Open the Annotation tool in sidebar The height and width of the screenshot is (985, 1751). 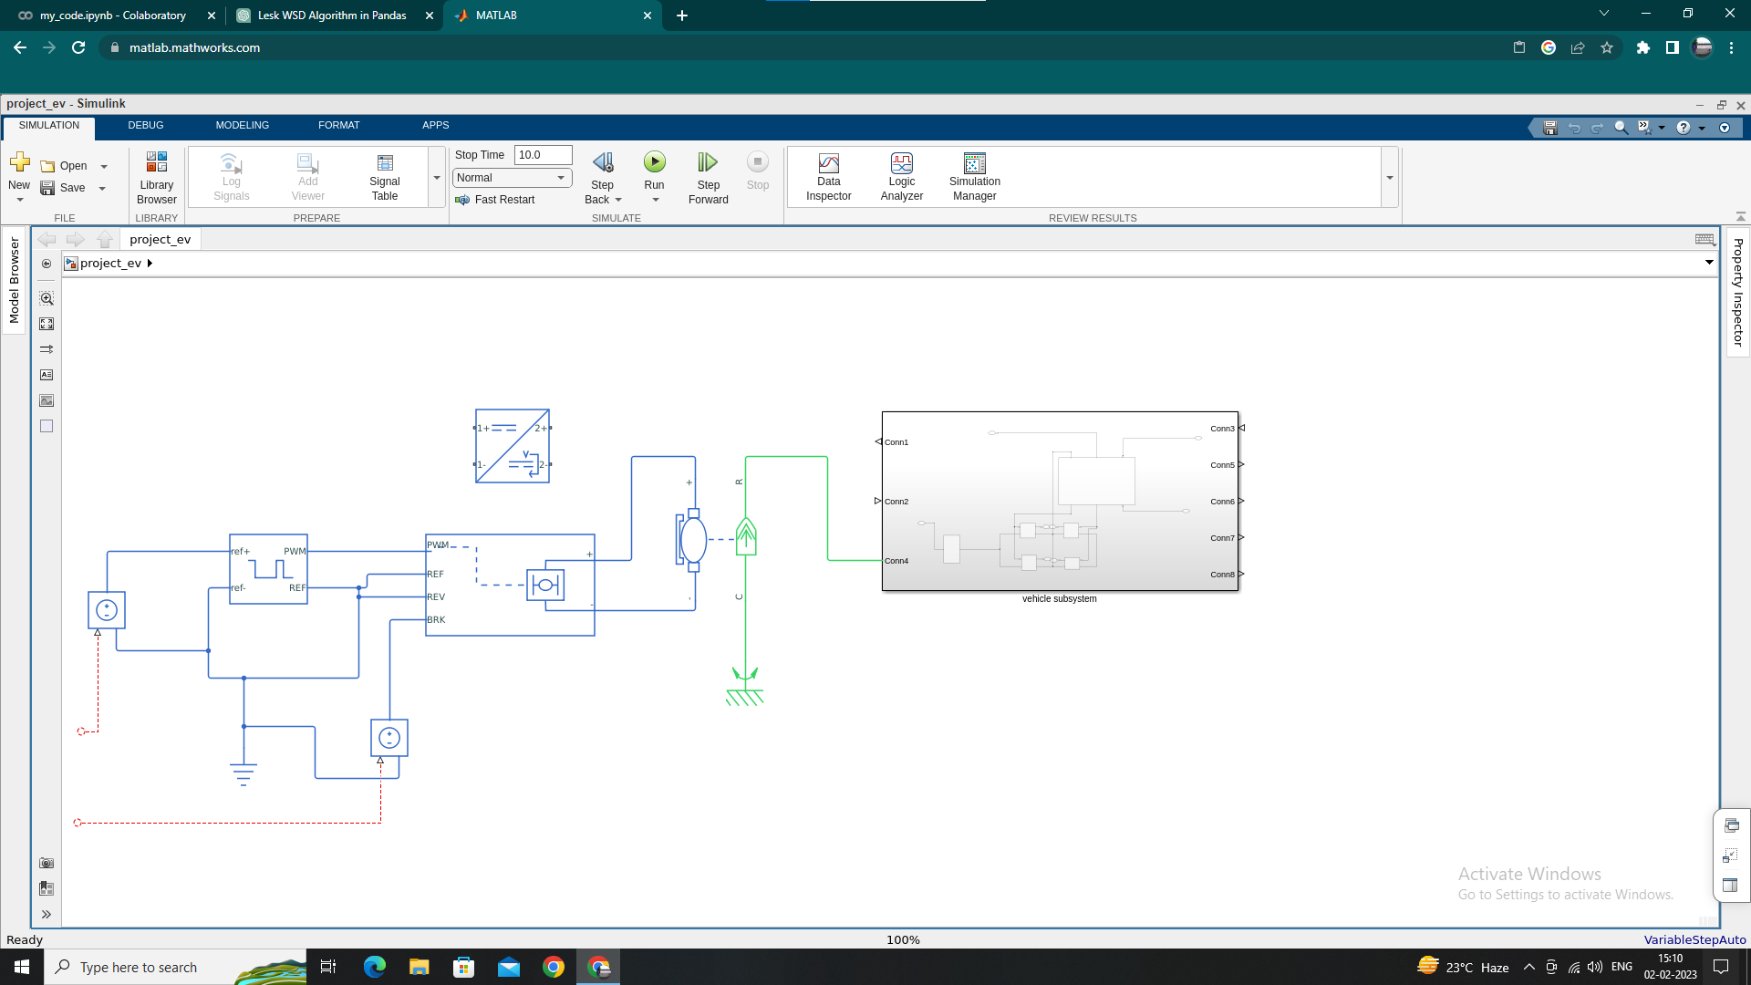(x=46, y=374)
